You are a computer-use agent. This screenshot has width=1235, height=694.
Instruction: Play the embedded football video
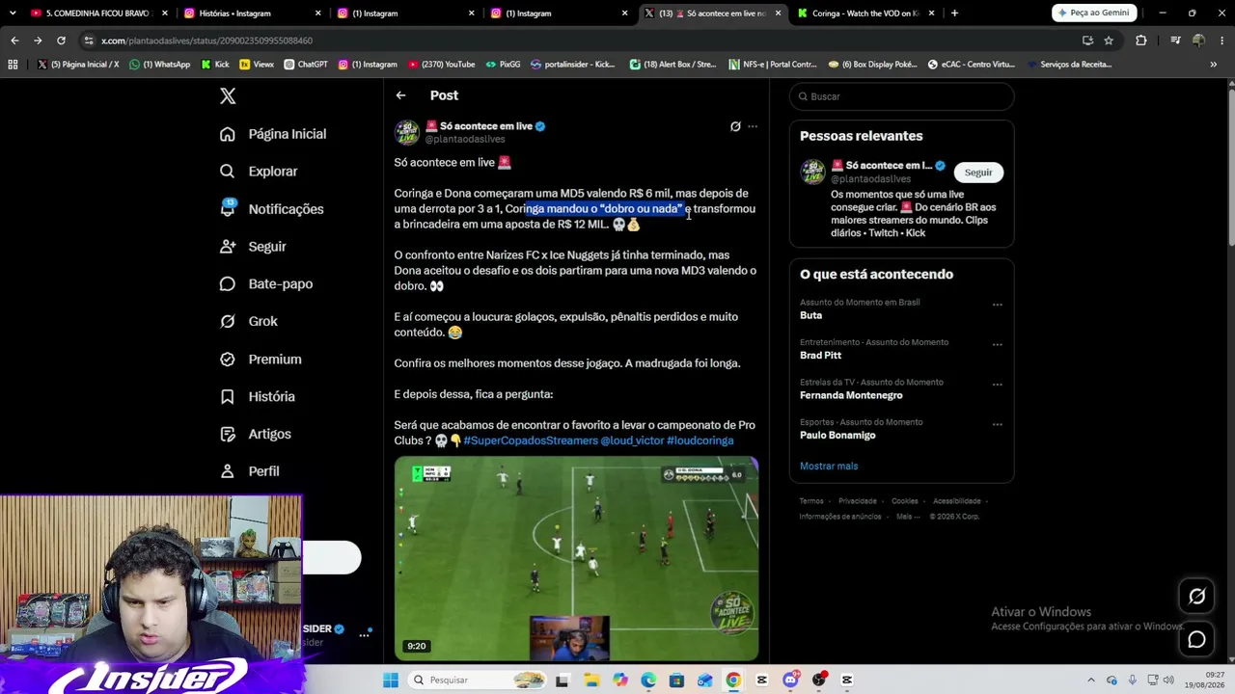[576, 558]
